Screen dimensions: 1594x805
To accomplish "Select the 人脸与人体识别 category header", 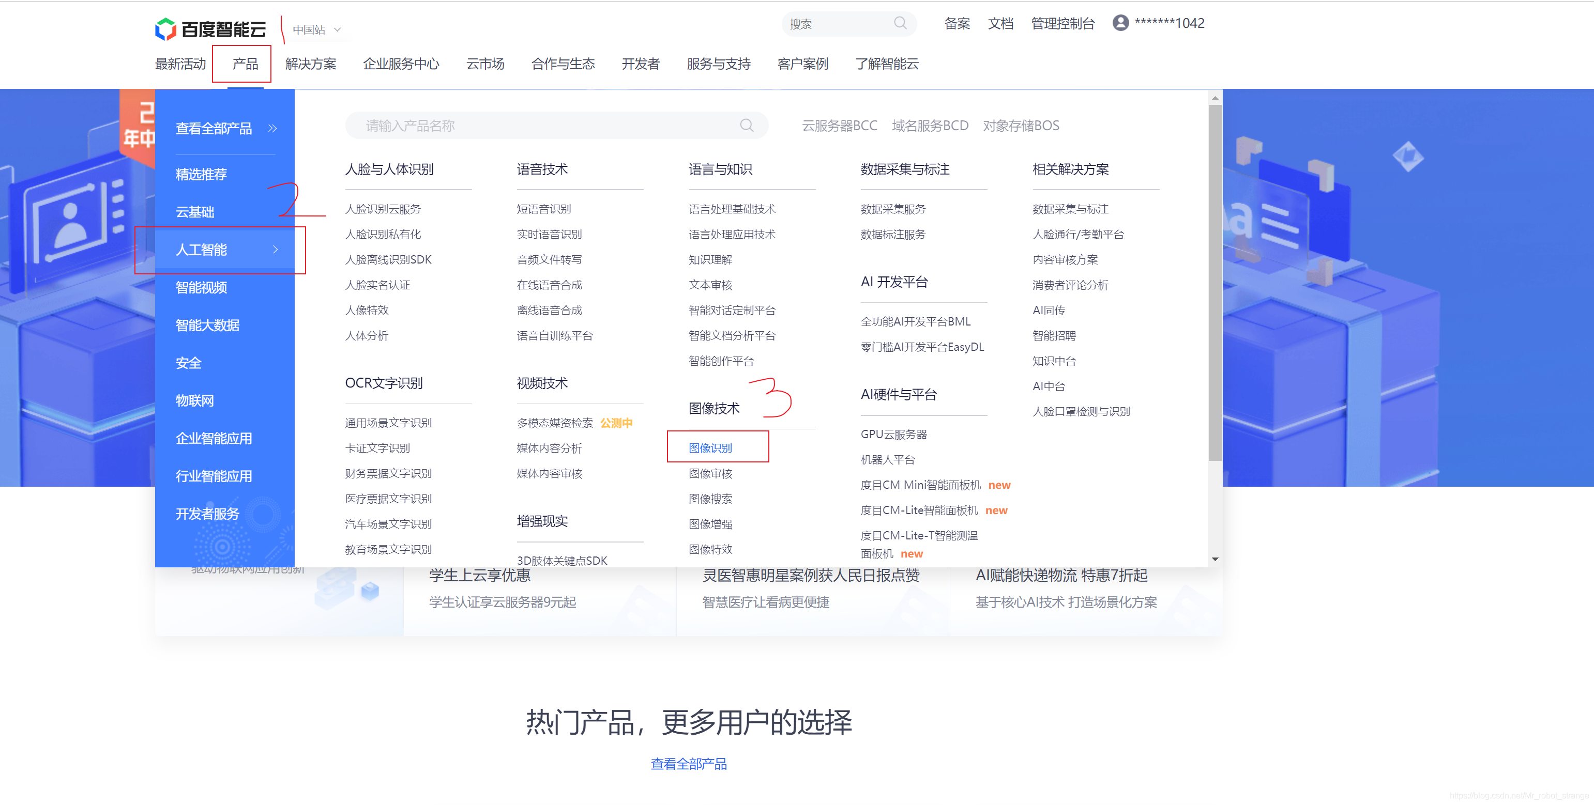I will click(x=390, y=169).
